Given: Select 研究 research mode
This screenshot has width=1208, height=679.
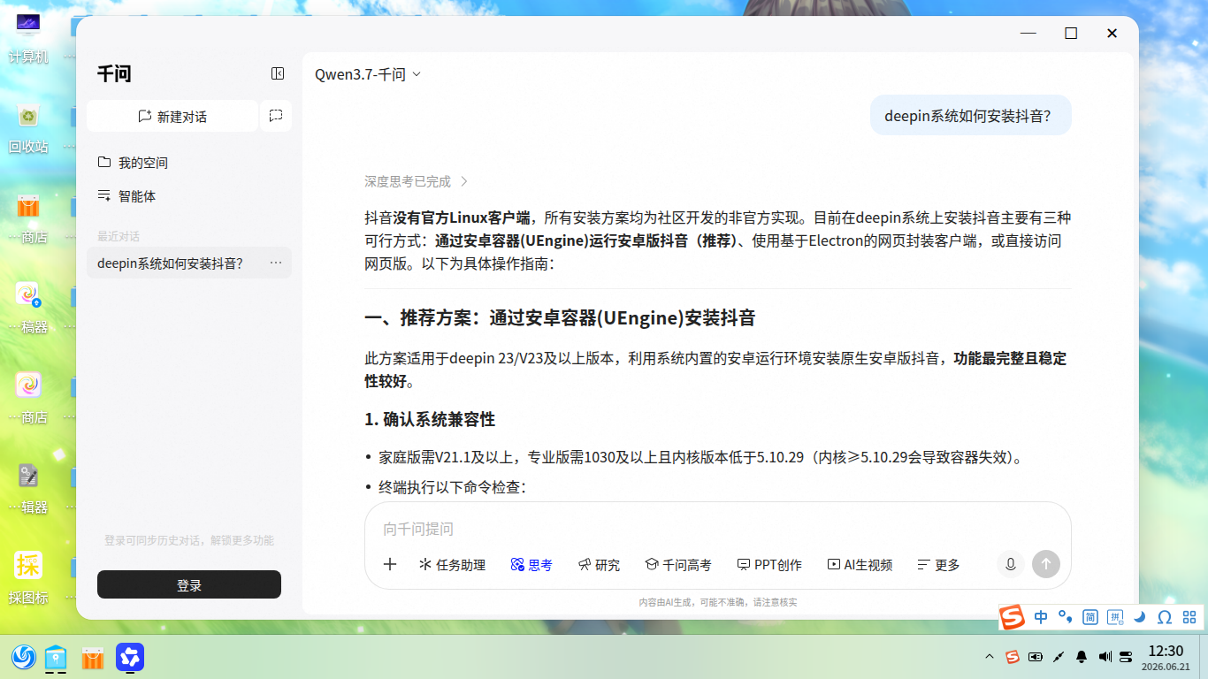Looking at the screenshot, I should click(599, 564).
